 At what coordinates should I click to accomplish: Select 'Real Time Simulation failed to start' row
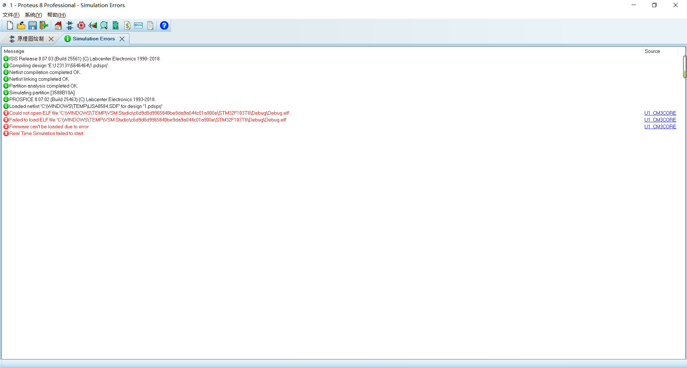pos(47,133)
